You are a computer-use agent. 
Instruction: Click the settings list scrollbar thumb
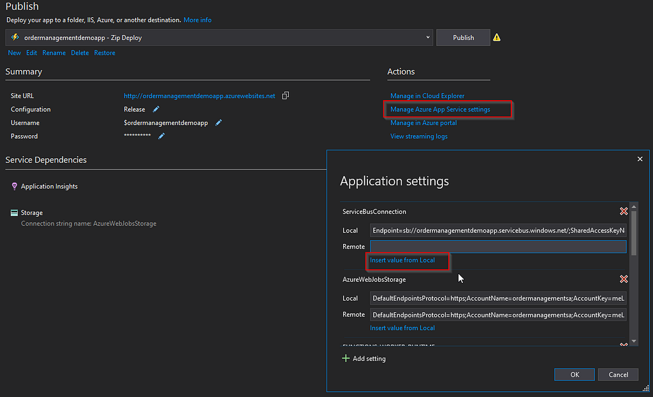point(634,233)
